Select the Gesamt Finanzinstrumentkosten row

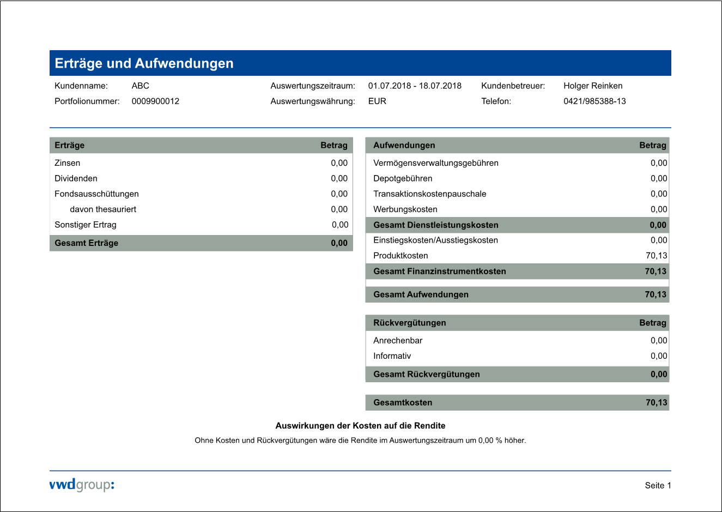(517, 272)
